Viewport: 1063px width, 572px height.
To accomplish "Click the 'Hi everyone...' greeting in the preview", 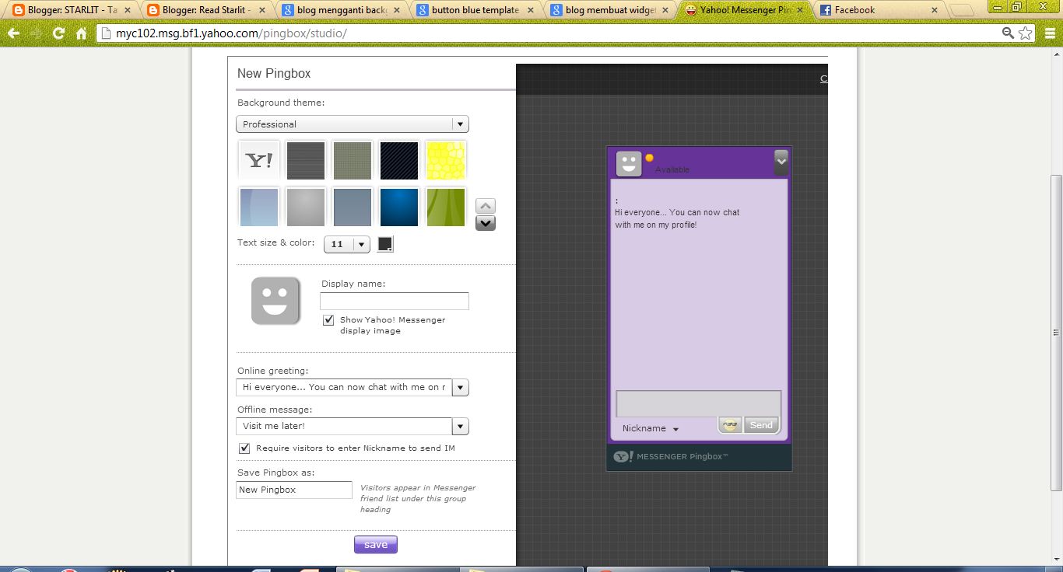I will pos(677,218).
